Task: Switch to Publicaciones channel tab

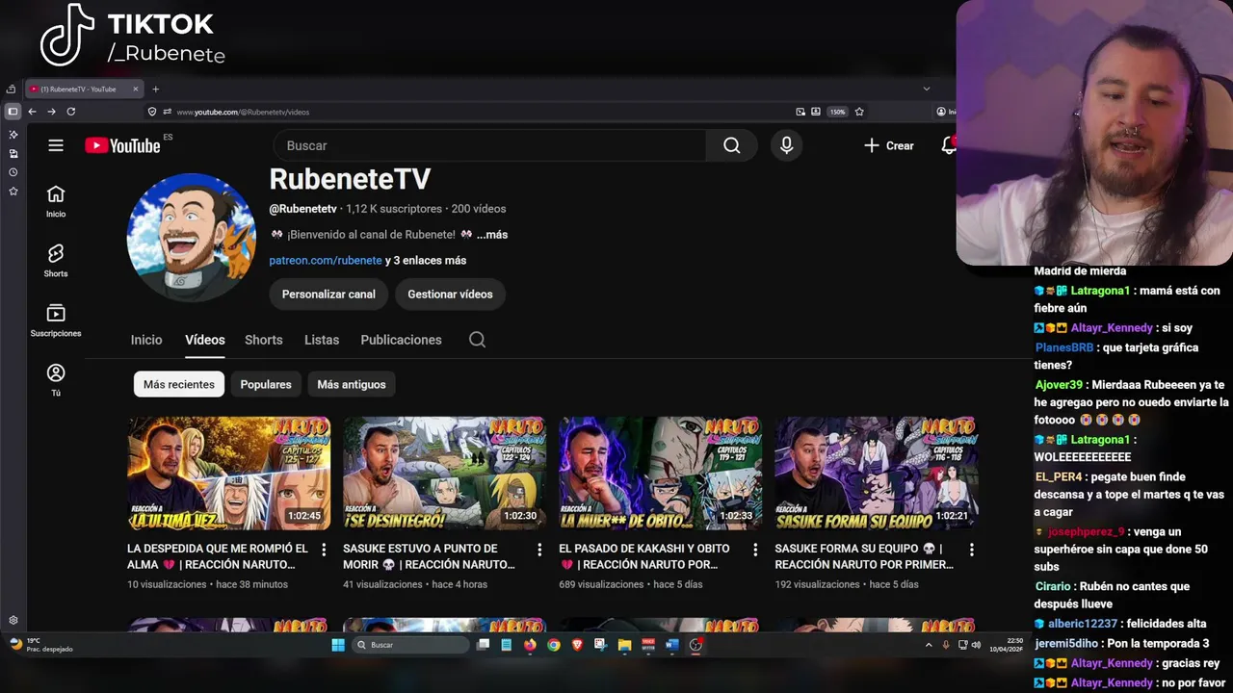Action: pos(401,340)
